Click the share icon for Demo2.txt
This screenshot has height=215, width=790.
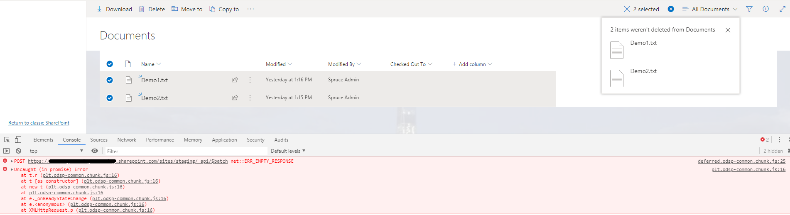pos(235,98)
